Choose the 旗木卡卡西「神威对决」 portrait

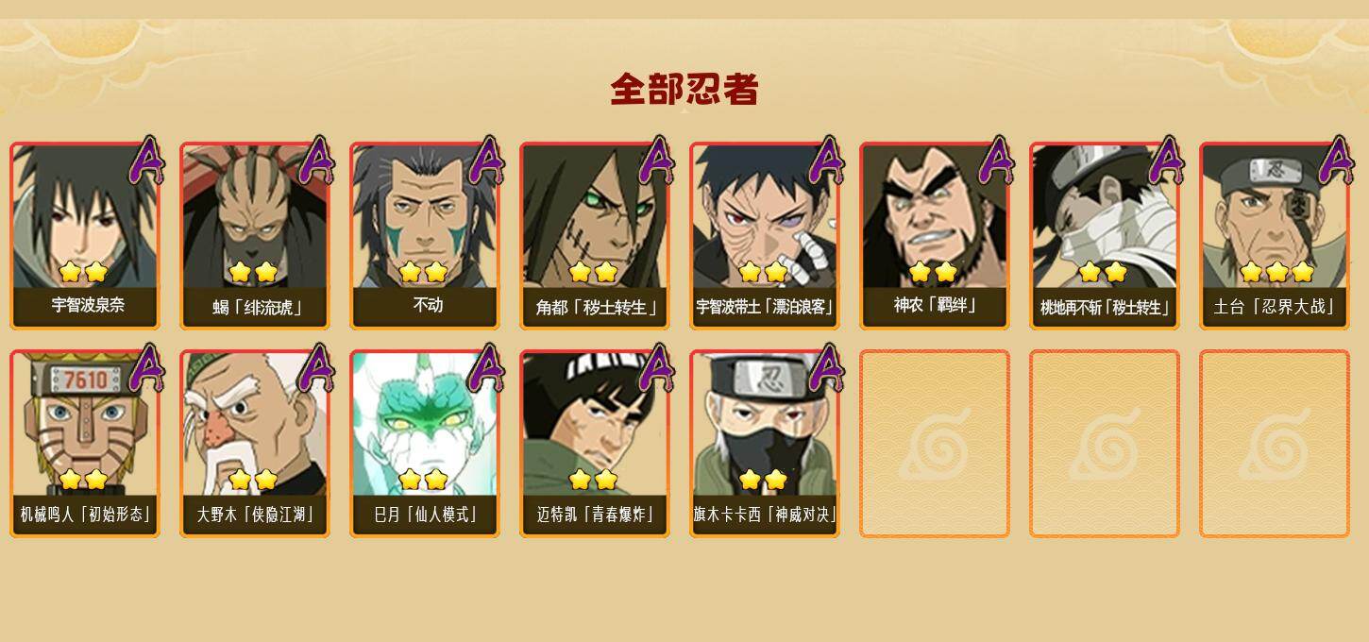click(765, 444)
